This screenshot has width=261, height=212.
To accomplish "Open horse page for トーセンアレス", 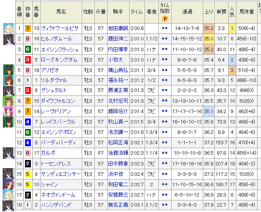I will tap(56, 164).
